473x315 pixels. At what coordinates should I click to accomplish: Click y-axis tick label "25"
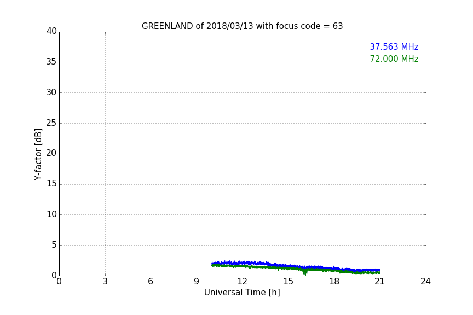(x=51, y=122)
